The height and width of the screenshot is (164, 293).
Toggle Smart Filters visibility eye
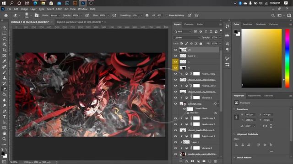click(184, 109)
